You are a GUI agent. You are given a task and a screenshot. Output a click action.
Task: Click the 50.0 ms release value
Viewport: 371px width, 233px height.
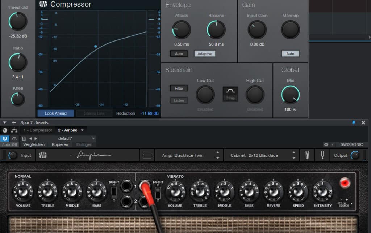[x=216, y=44]
